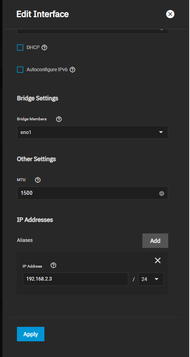Close the Edit Interface panel

point(170,14)
